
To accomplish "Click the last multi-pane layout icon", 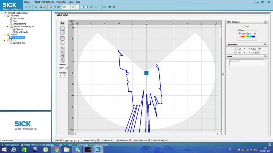I will [99, 7].
